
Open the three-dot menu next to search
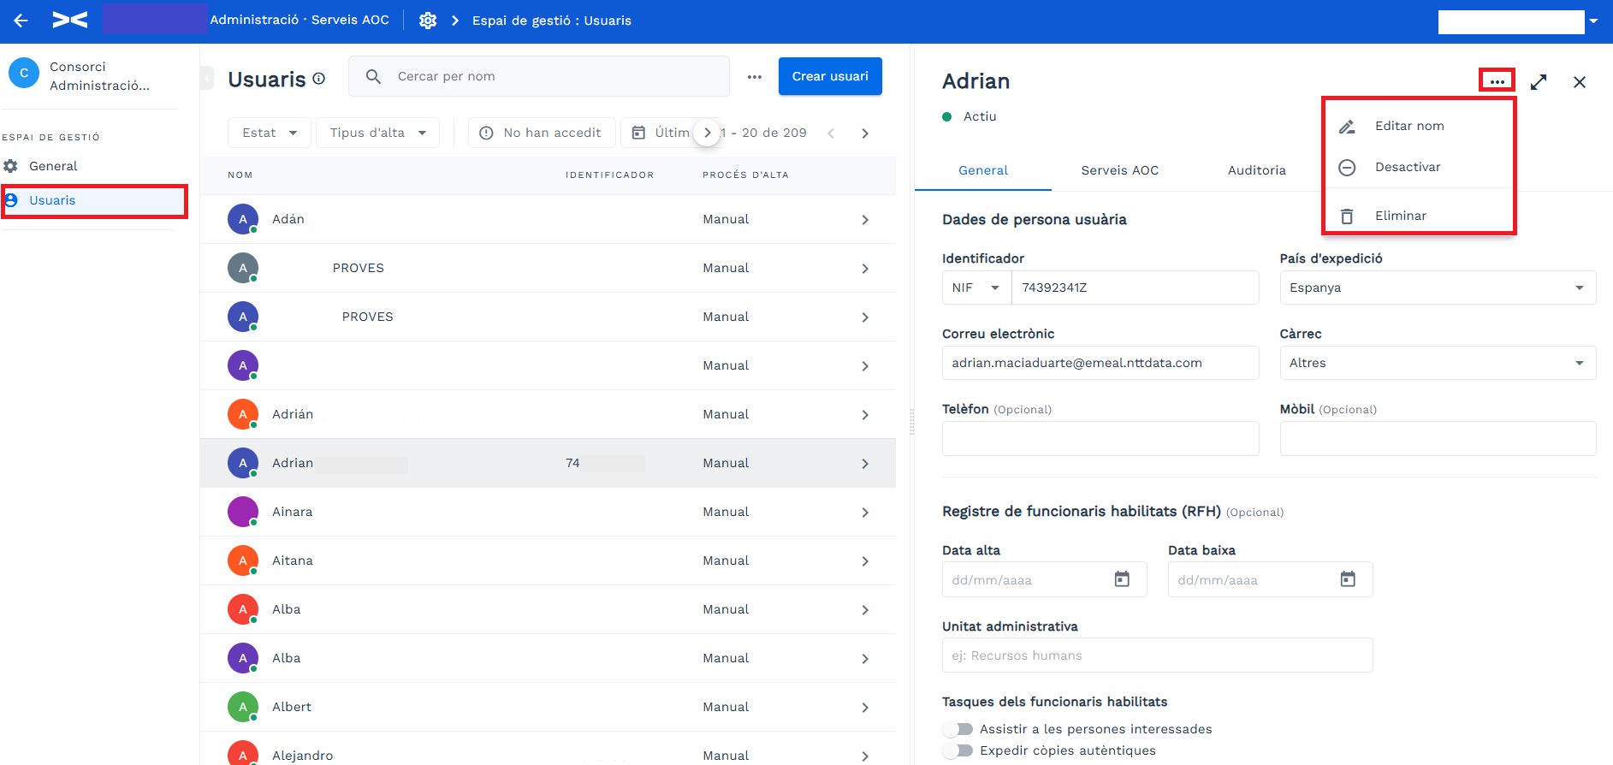click(754, 77)
